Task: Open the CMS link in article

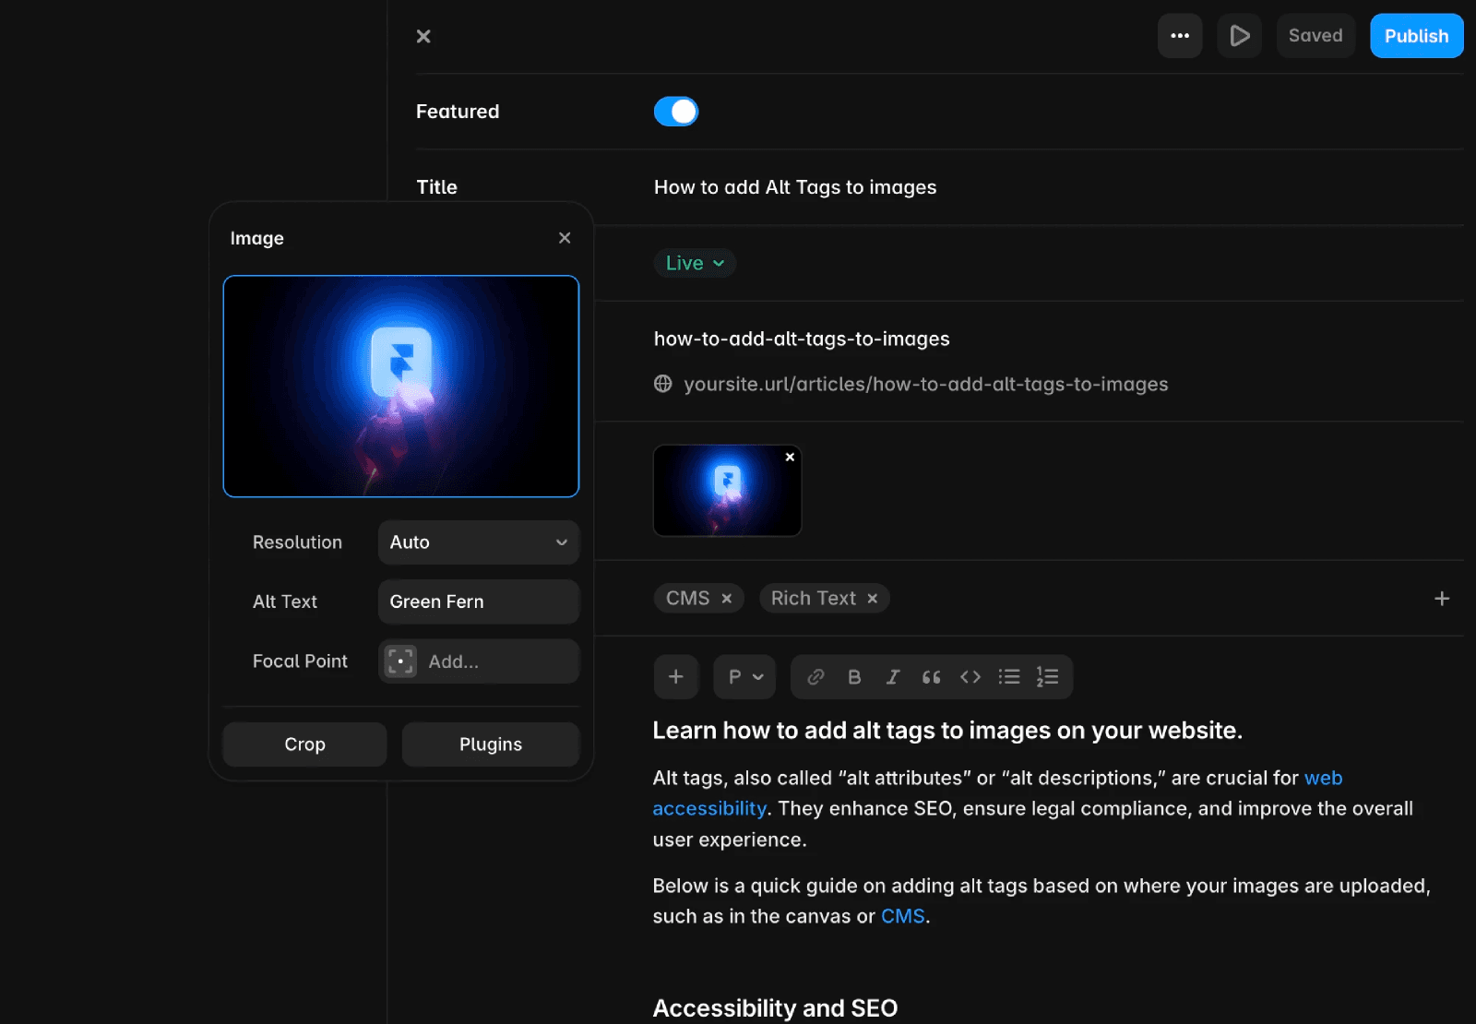Action: 902,916
